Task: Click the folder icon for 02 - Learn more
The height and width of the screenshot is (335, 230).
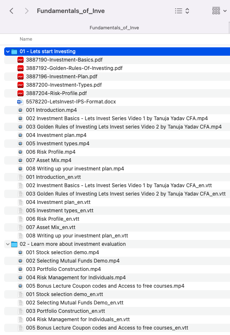Action: (x=14, y=244)
